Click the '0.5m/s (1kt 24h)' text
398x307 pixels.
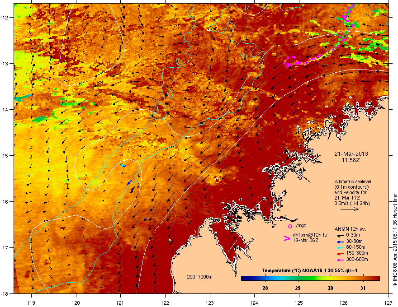(x=352, y=204)
